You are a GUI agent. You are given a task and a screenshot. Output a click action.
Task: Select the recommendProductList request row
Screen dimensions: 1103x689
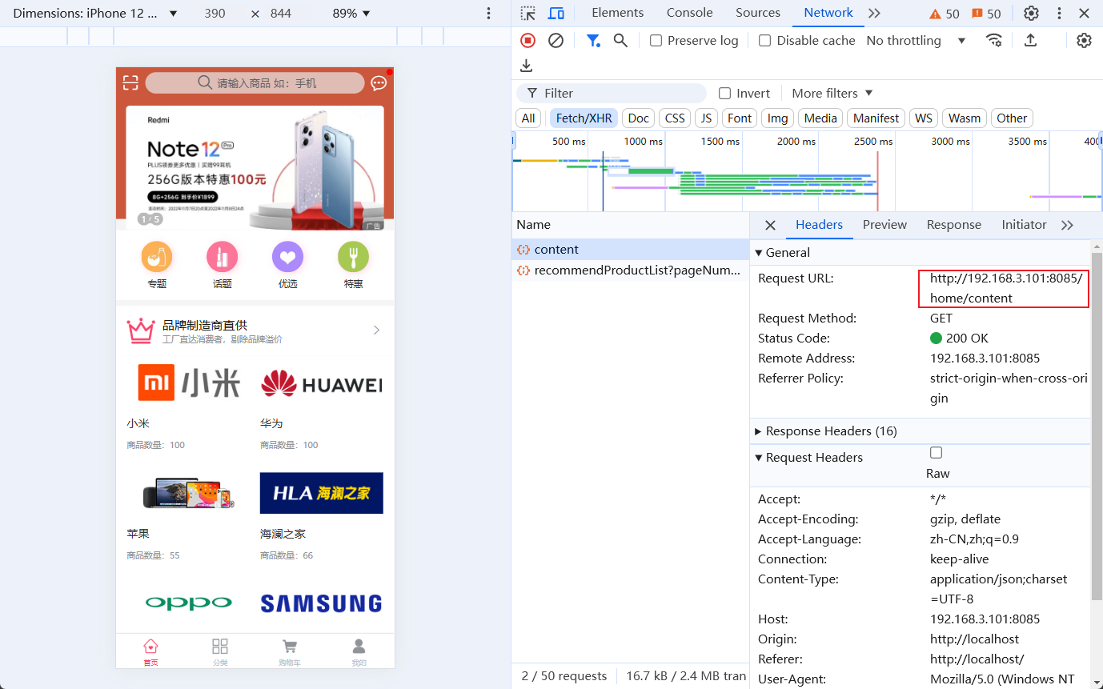pyautogui.click(x=631, y=270)
